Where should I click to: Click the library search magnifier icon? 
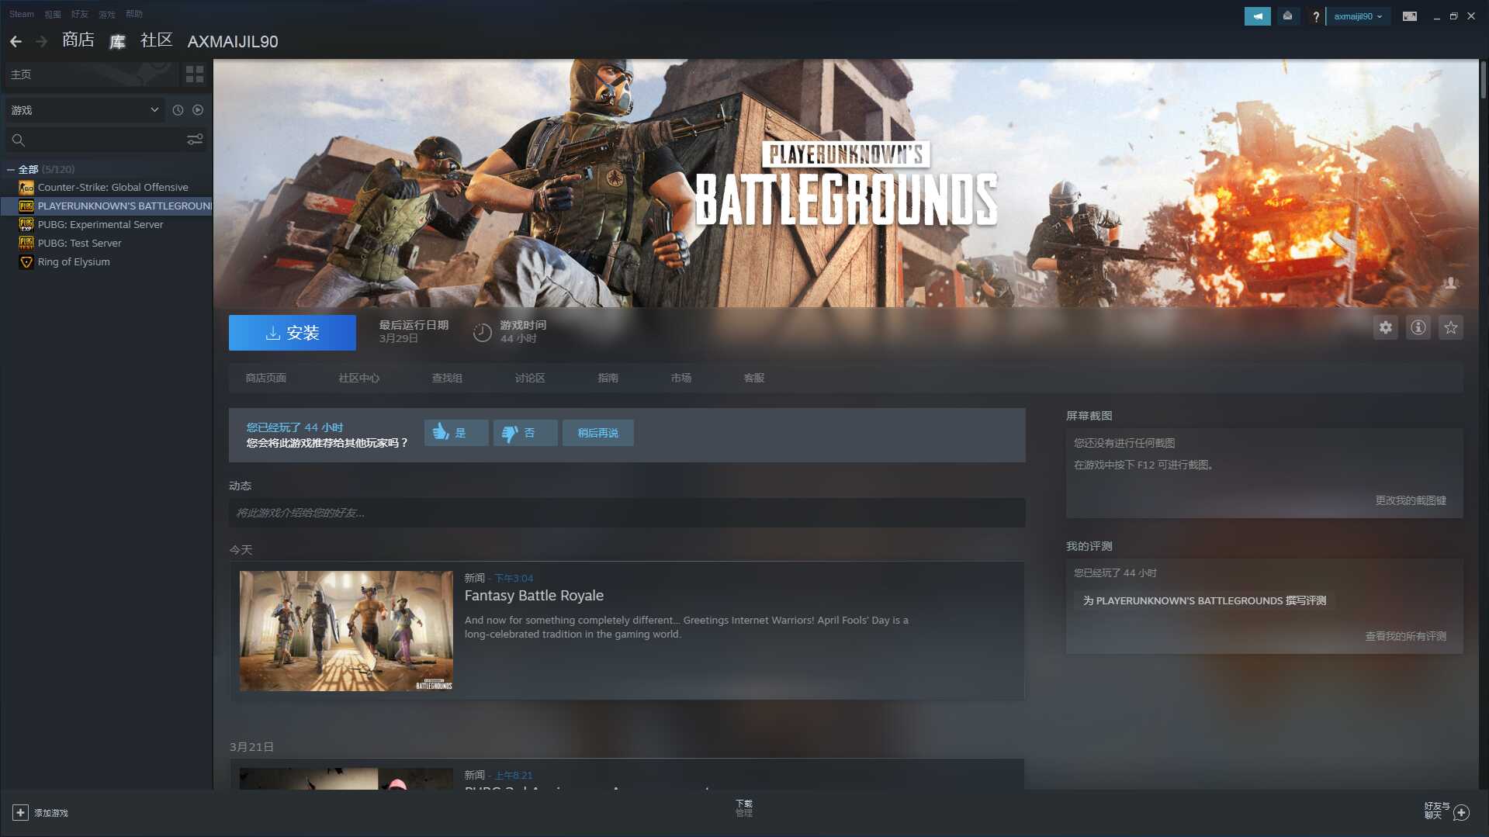tap(19, 140)
